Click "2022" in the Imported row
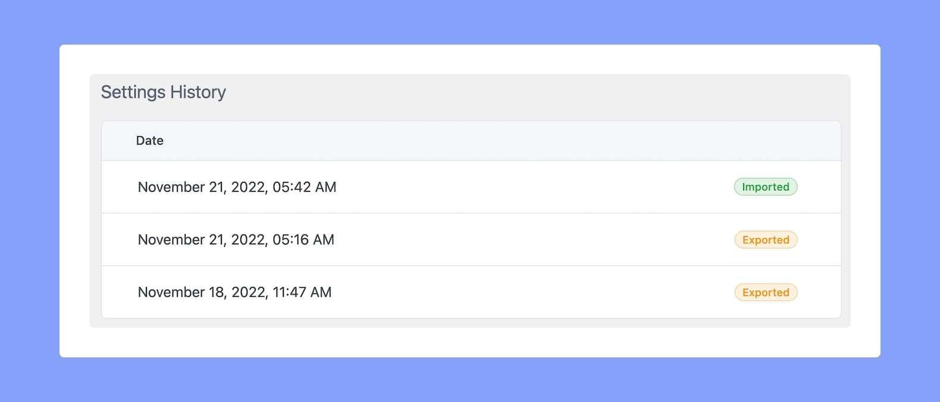The width and height of the screenshot is (940, 402). pos(247,187)
